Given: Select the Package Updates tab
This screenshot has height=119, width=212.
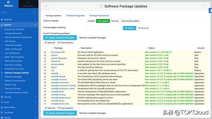Looking at the screenshot, I should 53,15.
